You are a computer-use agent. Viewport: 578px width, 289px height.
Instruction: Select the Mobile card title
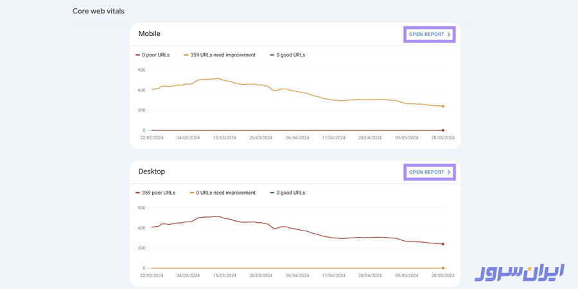[x=150, y=33]
